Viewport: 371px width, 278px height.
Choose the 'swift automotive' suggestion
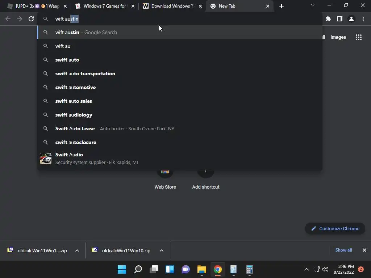coord(180,87)
